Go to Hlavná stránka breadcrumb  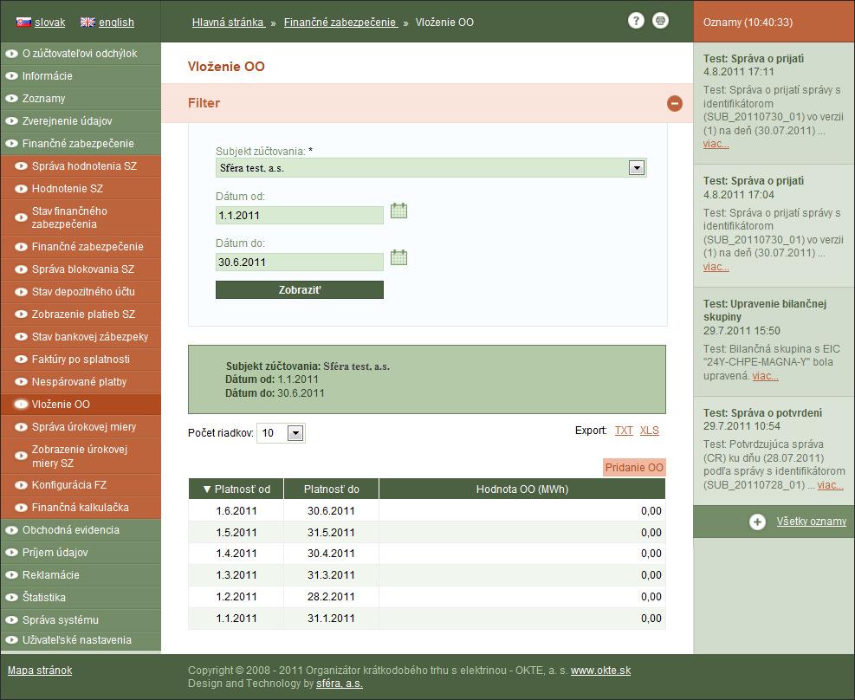(x=228, y=23)
